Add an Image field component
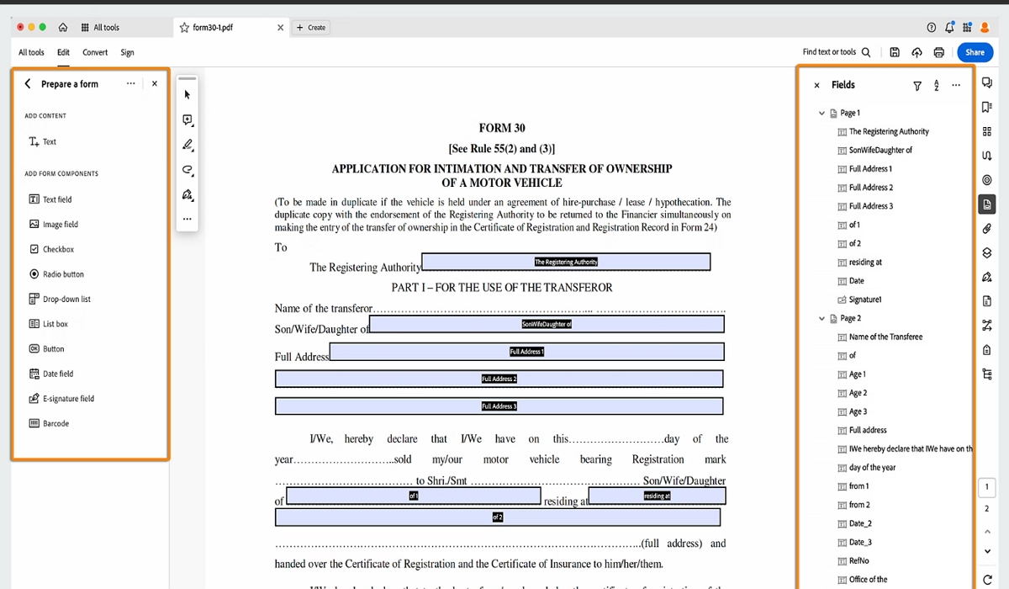This screenshot has width=1009, height=589. pos(54,225)
